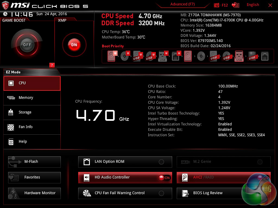
Task: Click Instruction Set value MMX, SSE list
Action: point(241,135)
